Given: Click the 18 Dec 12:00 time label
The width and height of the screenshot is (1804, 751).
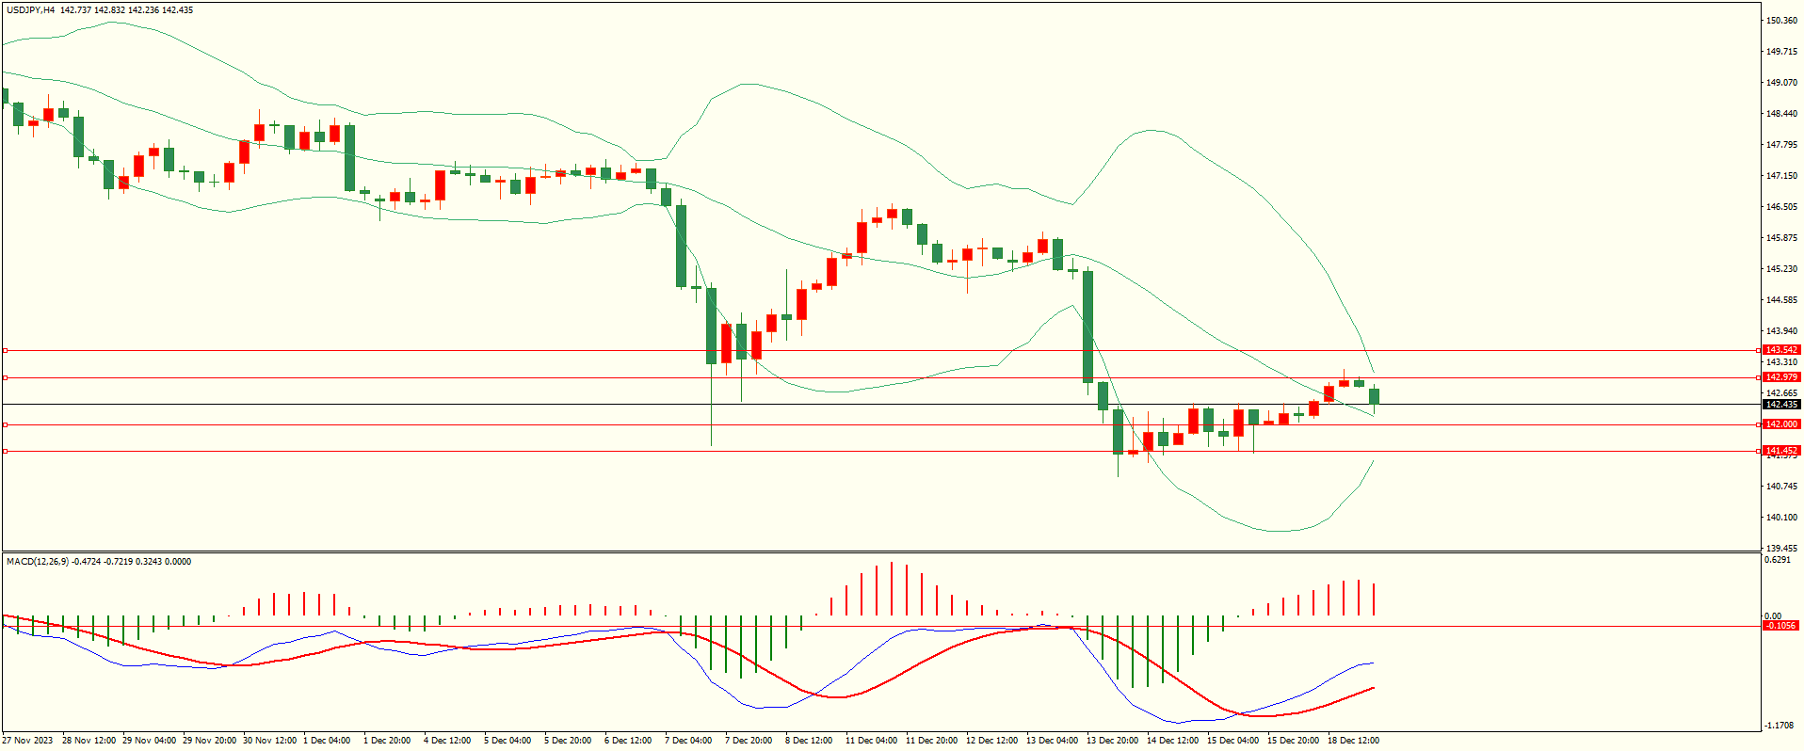Looking at the screenshot, I should [1353, 741].
